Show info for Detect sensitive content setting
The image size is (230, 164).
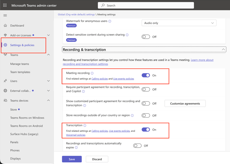point(127,35)
